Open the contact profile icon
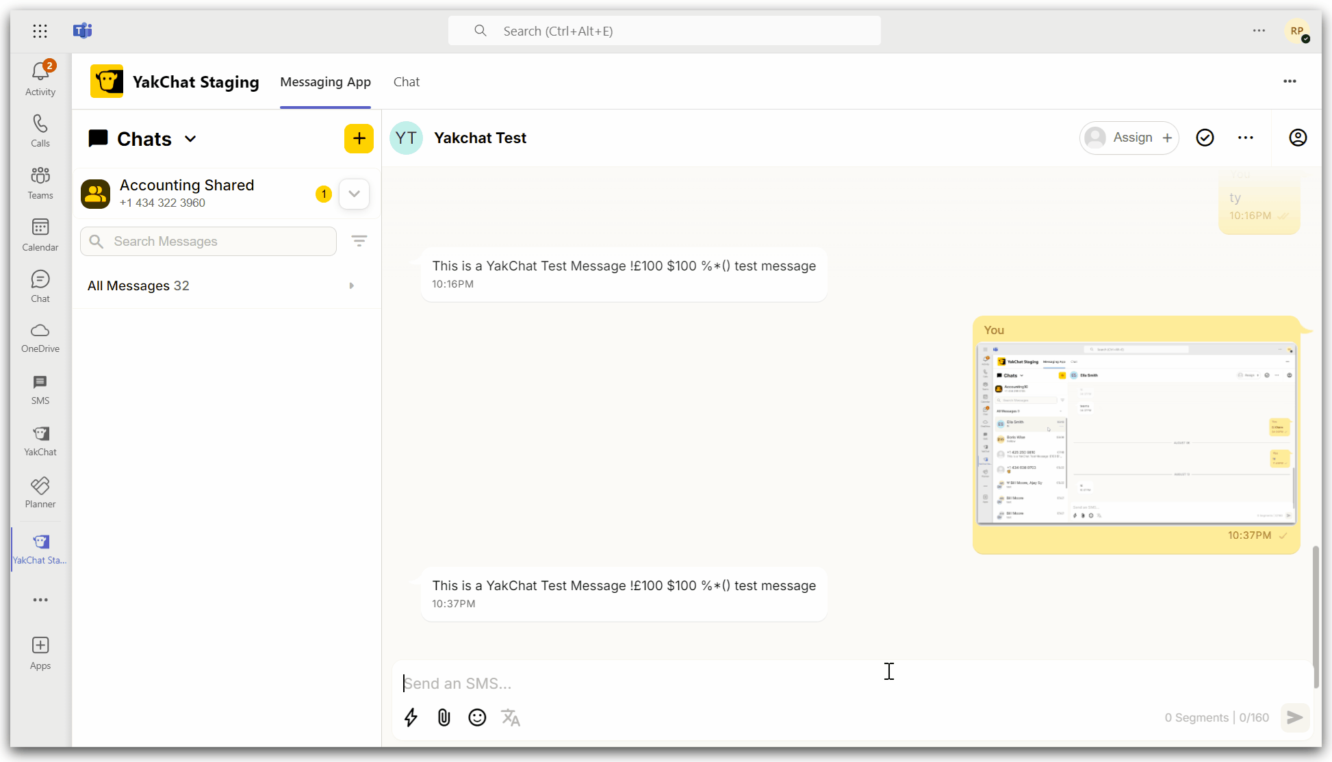Viewport: 1332px width, 762px height. pyautogui.click(x=1298, y=138)
